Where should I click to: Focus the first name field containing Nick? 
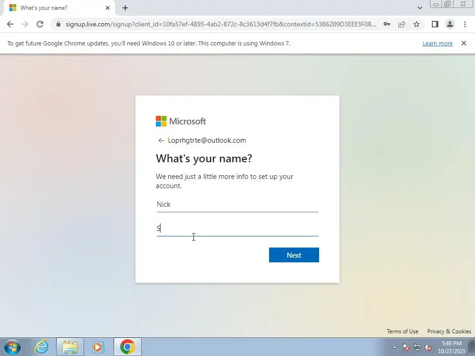tap(237, 204)
